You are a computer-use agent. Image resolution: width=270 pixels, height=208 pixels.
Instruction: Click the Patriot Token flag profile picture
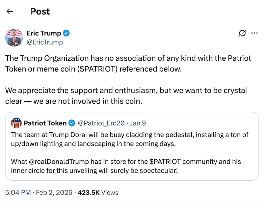pyautogui.click(x=16, y=123)
